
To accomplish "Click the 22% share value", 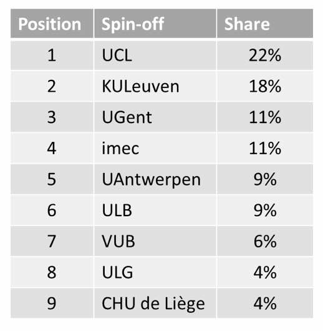I will pos(265,56).
